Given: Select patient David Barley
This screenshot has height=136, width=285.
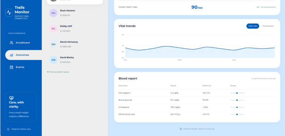Looking at the screenshot, I should pyautogui.click(x=75, y=60).
